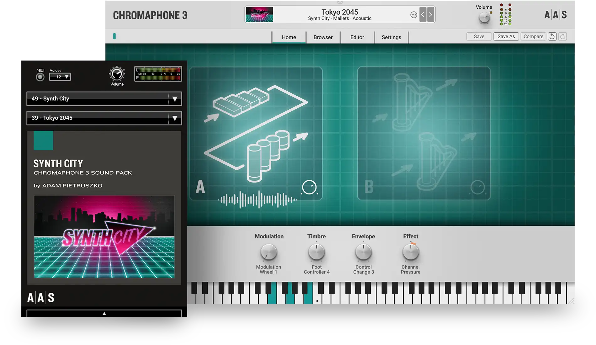Click the small dial in layer B panel
Screen dimensions: 596x345
coord(477,188)
